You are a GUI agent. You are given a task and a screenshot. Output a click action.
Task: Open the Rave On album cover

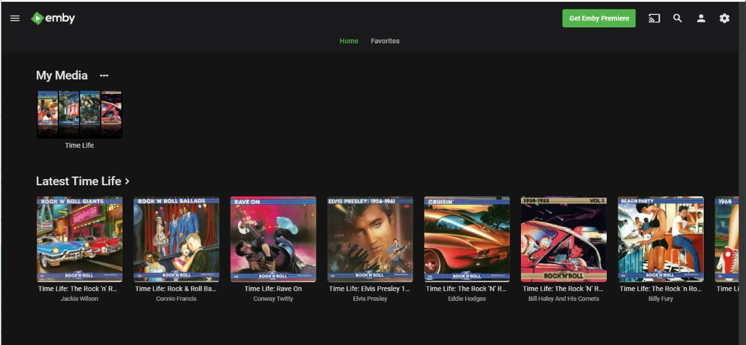274,239
